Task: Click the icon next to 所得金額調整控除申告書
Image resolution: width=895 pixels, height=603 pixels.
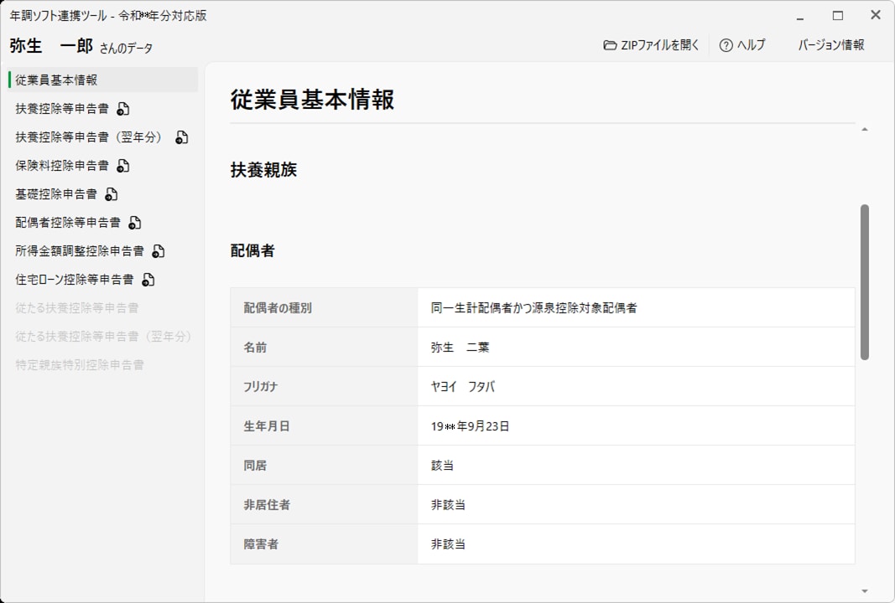Action: tap(159, 251)
